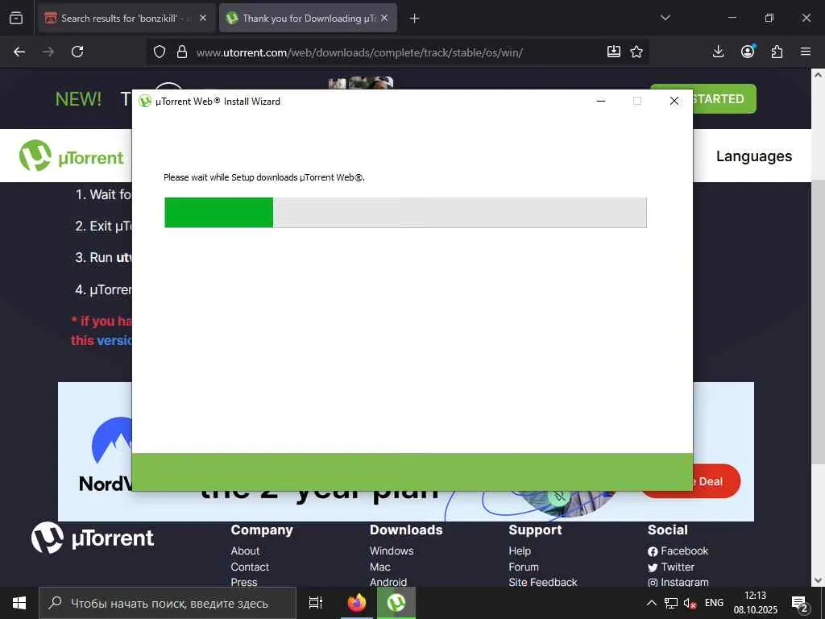Open a new tab with plus button
Image resolution: width=825 pixels, height=619 pixels.
pyautogui.click(x=414, y=19)
